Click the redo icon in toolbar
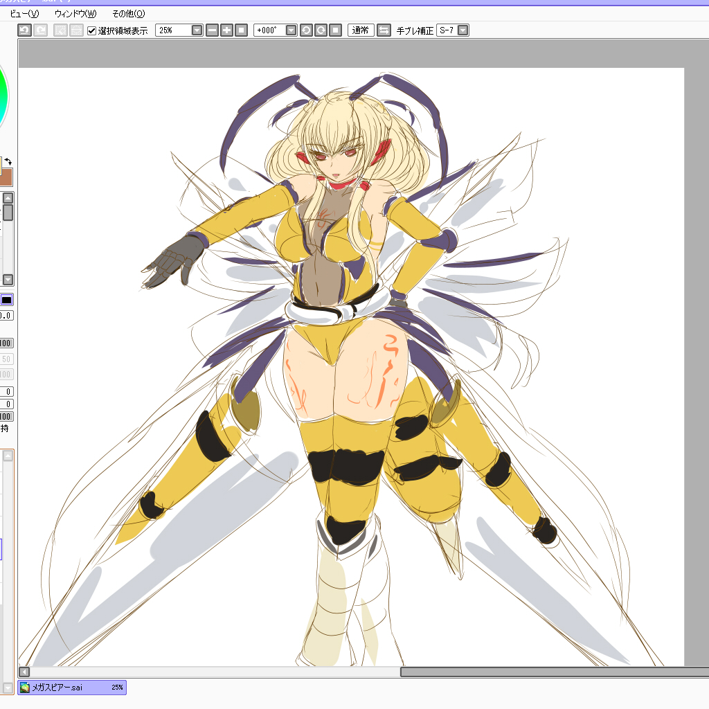This screenshot has height=709, width=709. [41, 30]
